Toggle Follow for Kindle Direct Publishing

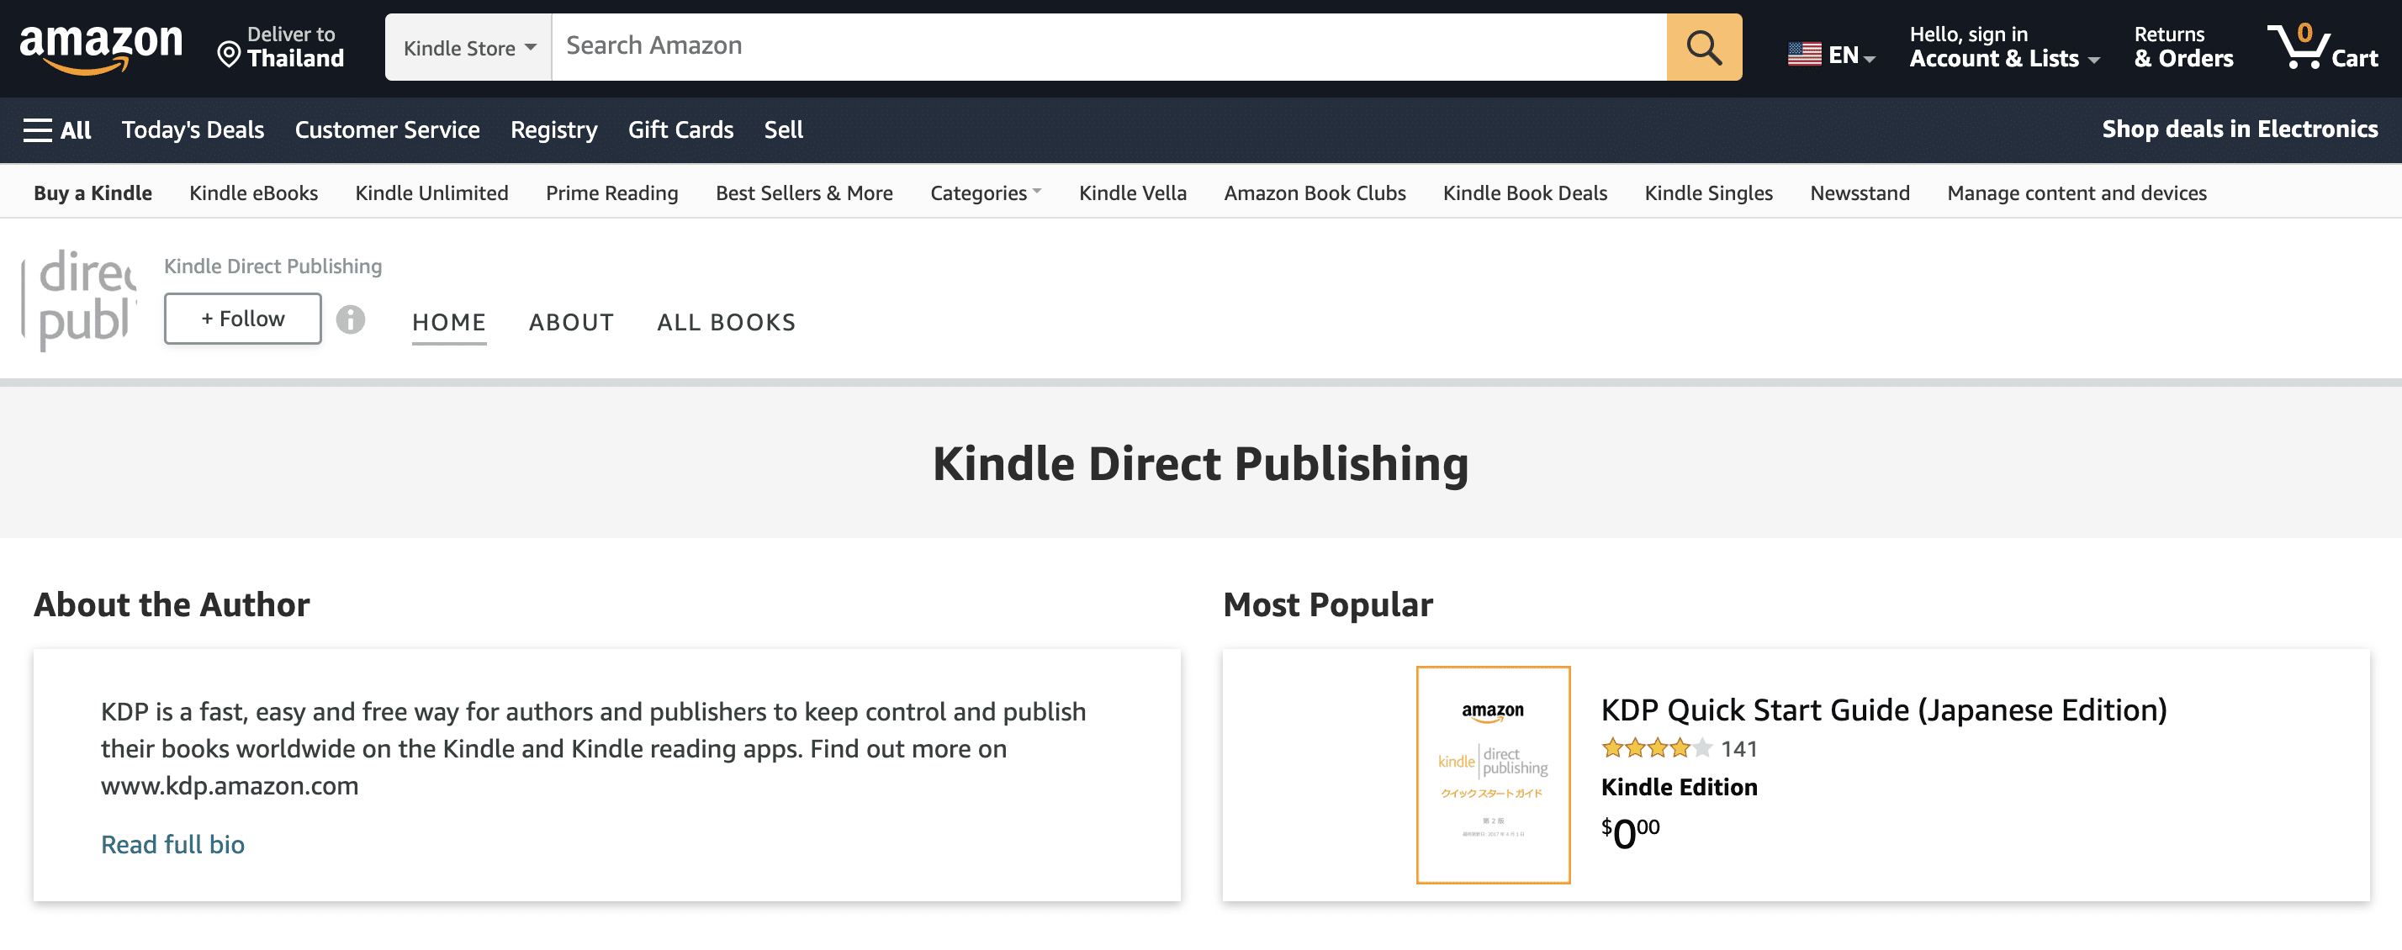pyautogui.click(x=242, y=319)
